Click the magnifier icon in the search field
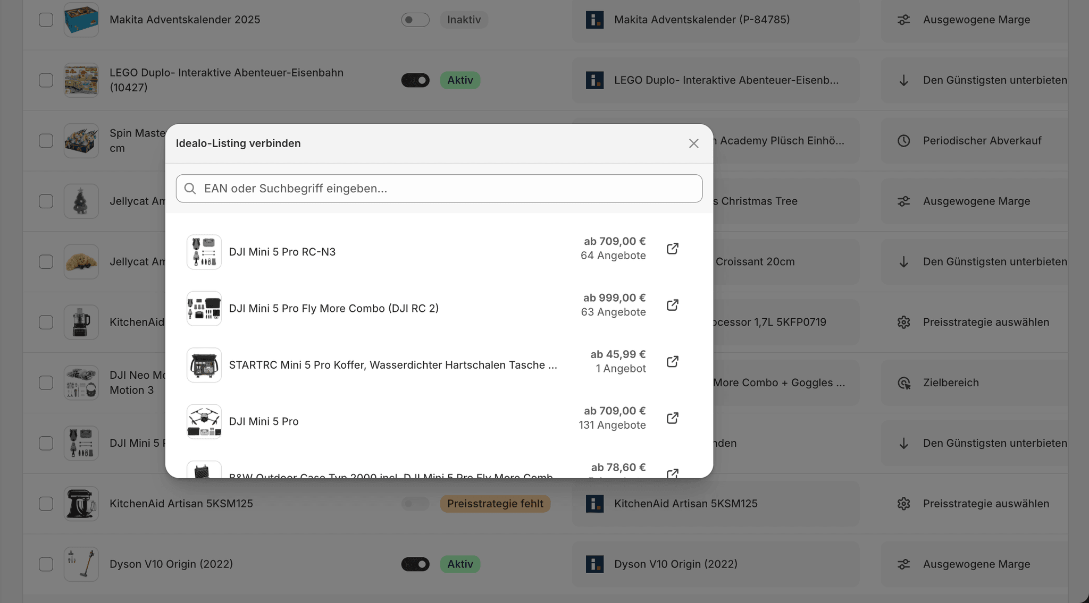 click(190, 189)
